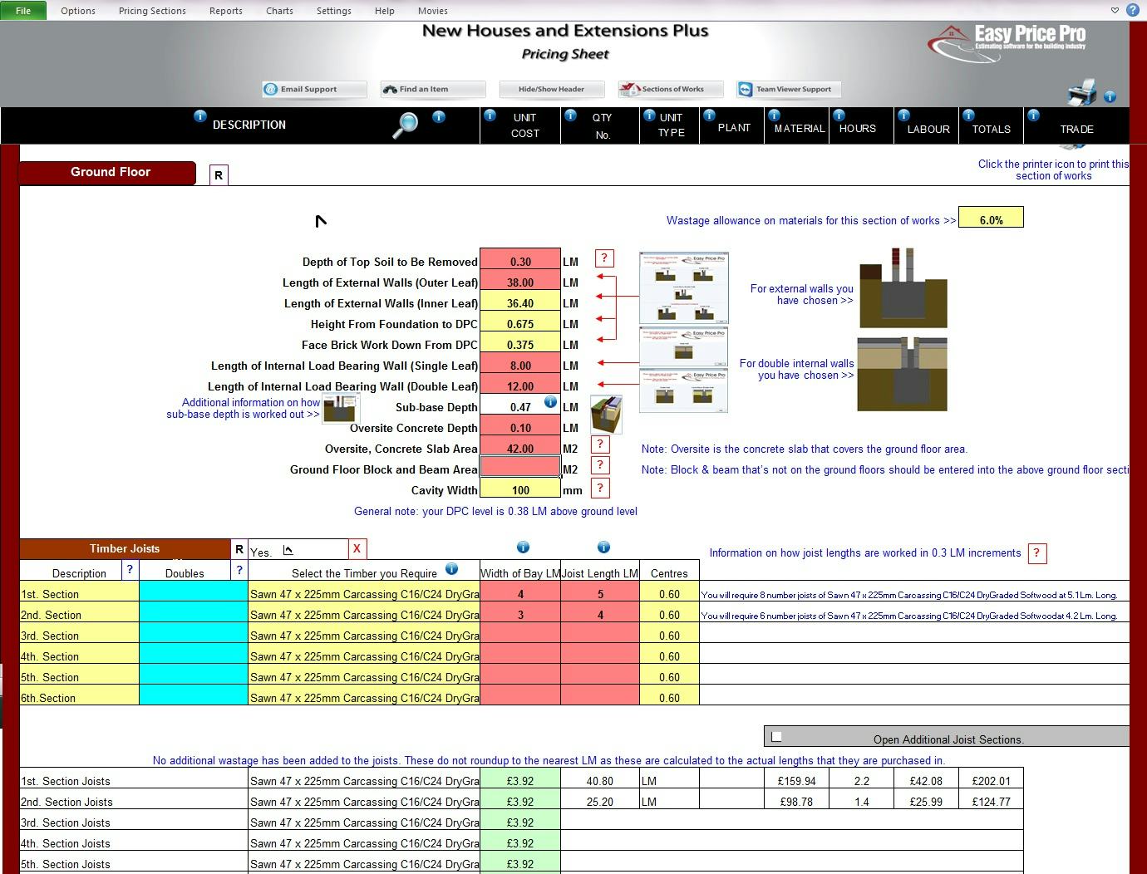
Task: Click the info icon above Width of Bay
Action: point(523,547)
